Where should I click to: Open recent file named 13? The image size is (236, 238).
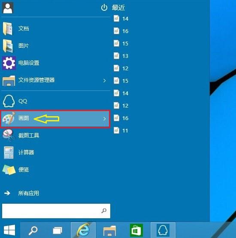click(121, 56)
